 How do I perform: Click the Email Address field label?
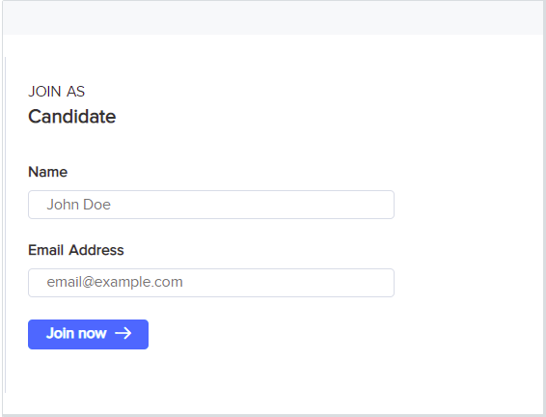[x=76, y=250]
